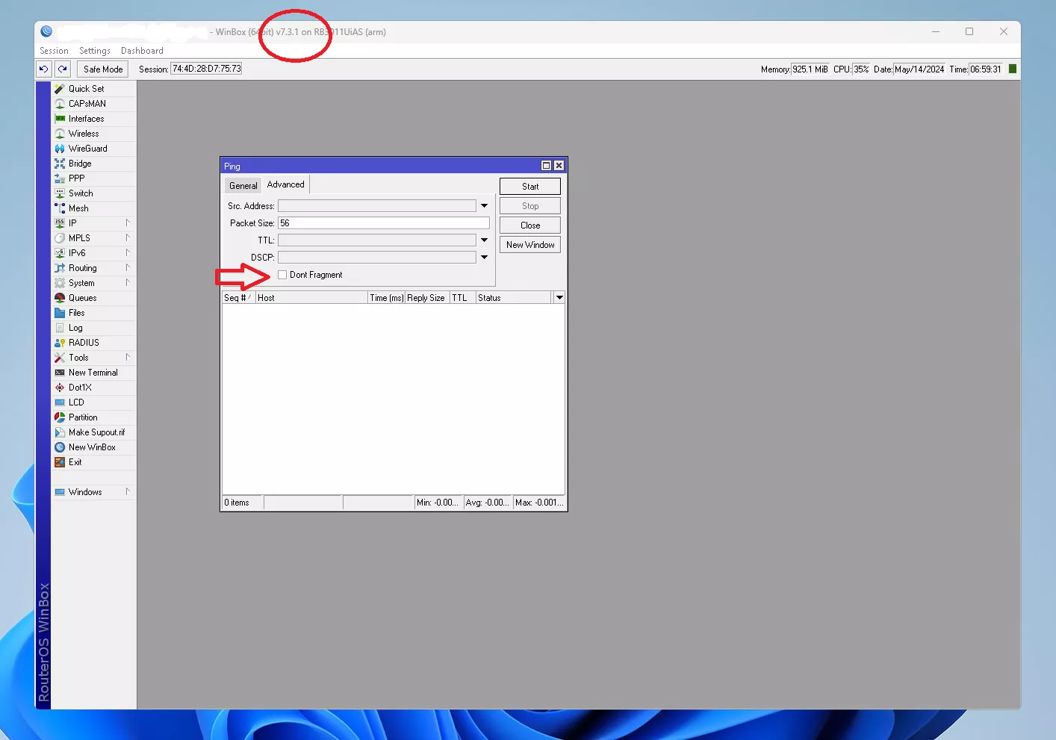This screenshot has height=740, width=1056.
Task: Click the undo arrow icon in toolbar
Action: point(44,69)
